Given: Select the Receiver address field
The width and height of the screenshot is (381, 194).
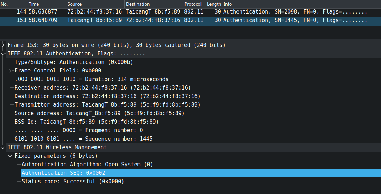Looking at the screenshot, I should [103, 88].
